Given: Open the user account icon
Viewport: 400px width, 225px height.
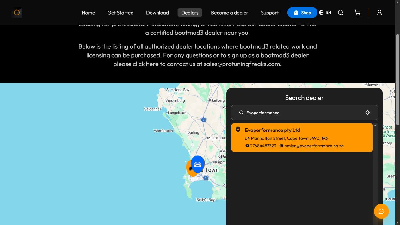Looking at the screenshot, I should coord(379,13).
